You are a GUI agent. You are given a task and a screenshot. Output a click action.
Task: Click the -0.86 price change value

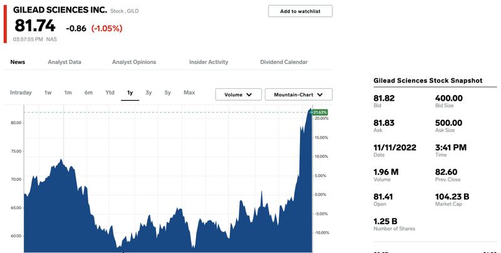coord(76,28)
